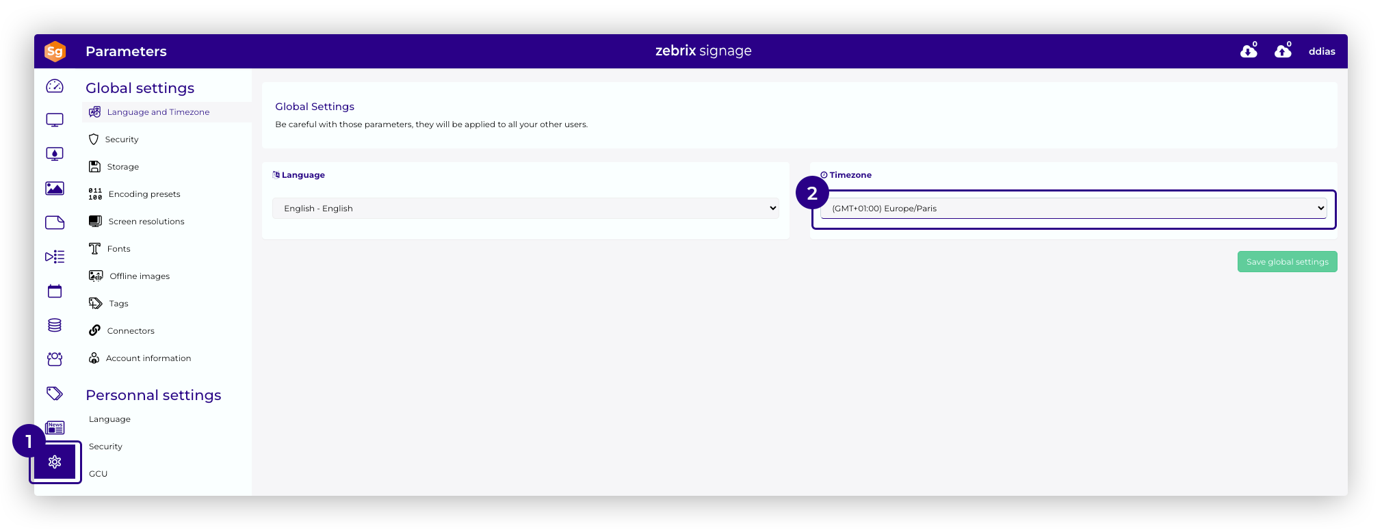The width and height of the screenshot is (1382, 530).
Task: Click the cloud upload icon in header
Action: click(1283, 51)
